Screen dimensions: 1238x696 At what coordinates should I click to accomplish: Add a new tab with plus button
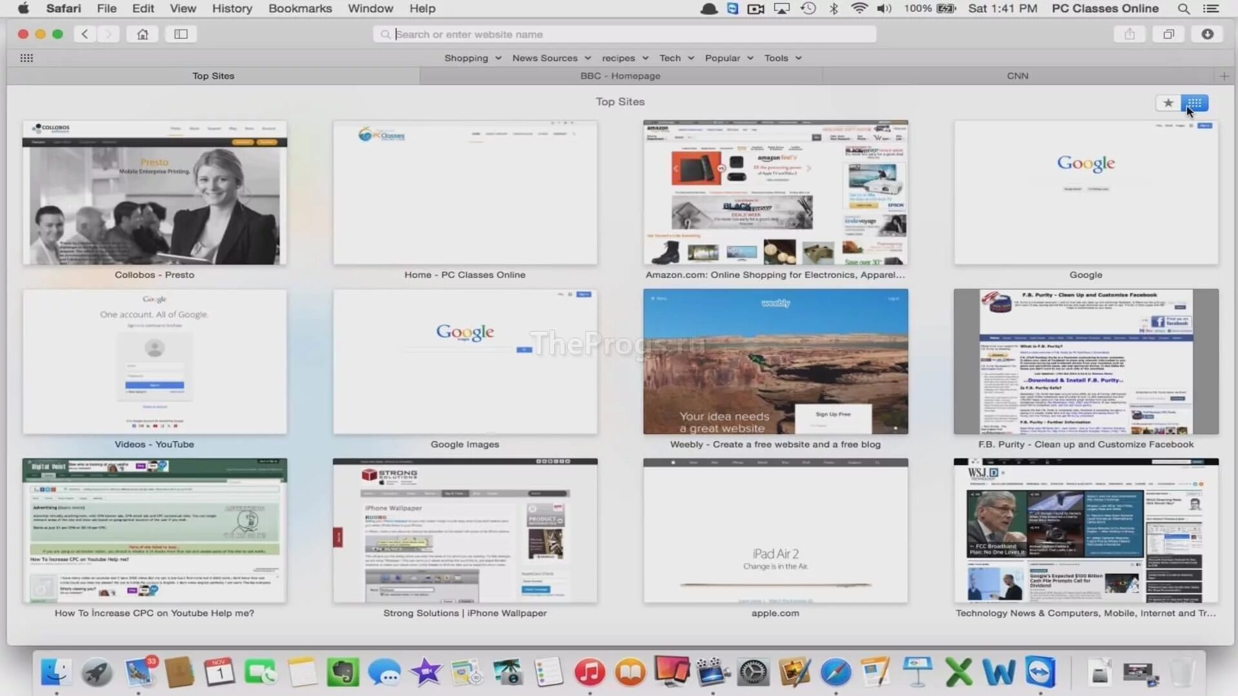tap(1224, 76)
